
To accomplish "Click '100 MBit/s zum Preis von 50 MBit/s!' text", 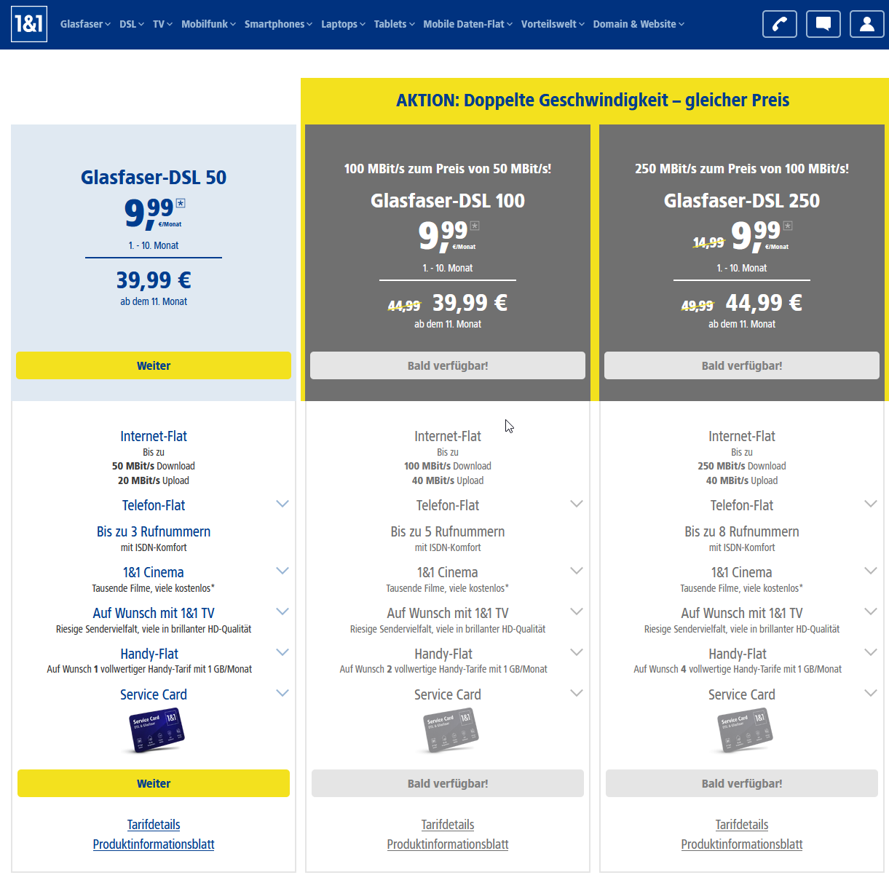I will click(448, 169).
